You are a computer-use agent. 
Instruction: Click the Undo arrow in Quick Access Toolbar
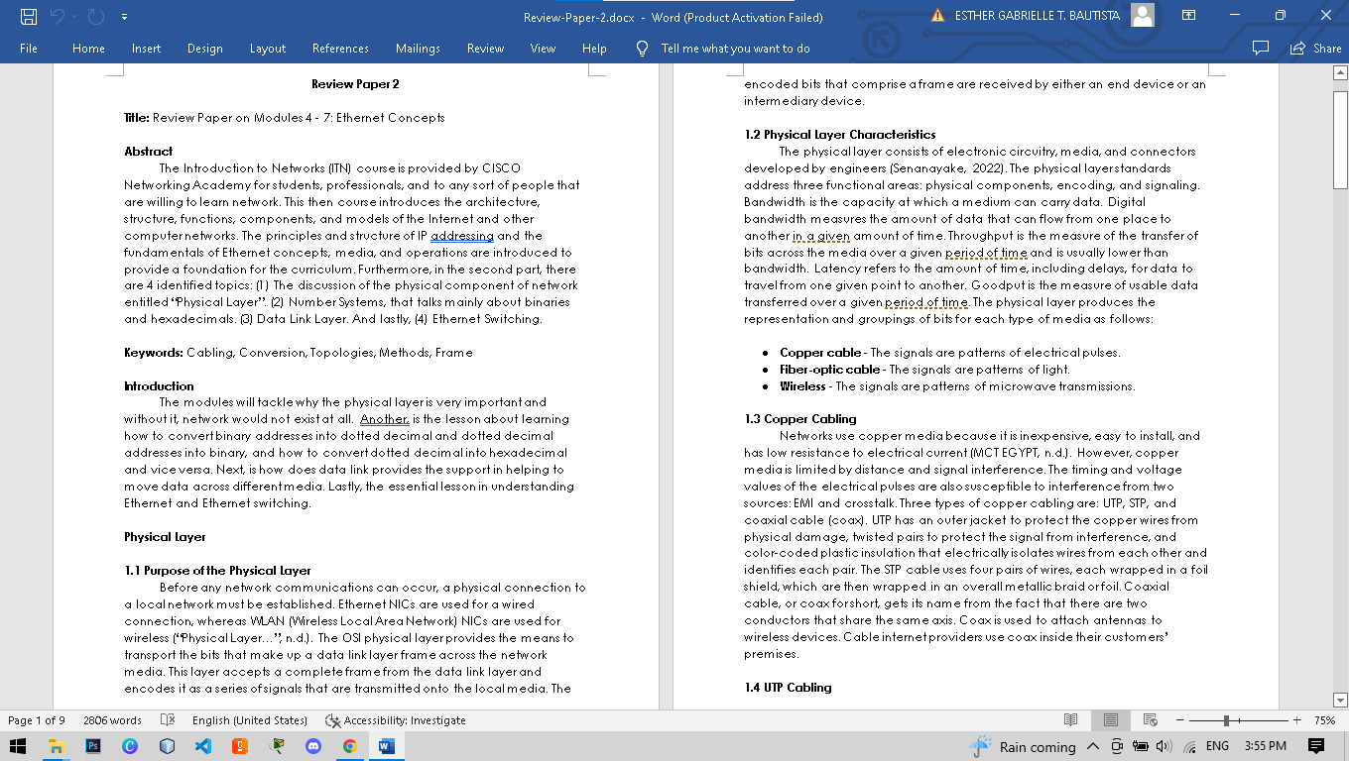click(58, 16)
